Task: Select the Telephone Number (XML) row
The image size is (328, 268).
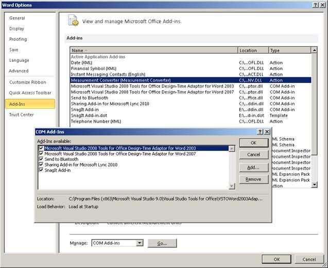Action: [191, 121]
